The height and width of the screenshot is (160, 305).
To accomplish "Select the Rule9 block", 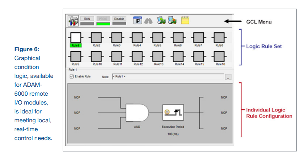I will (x=76, y=57).
